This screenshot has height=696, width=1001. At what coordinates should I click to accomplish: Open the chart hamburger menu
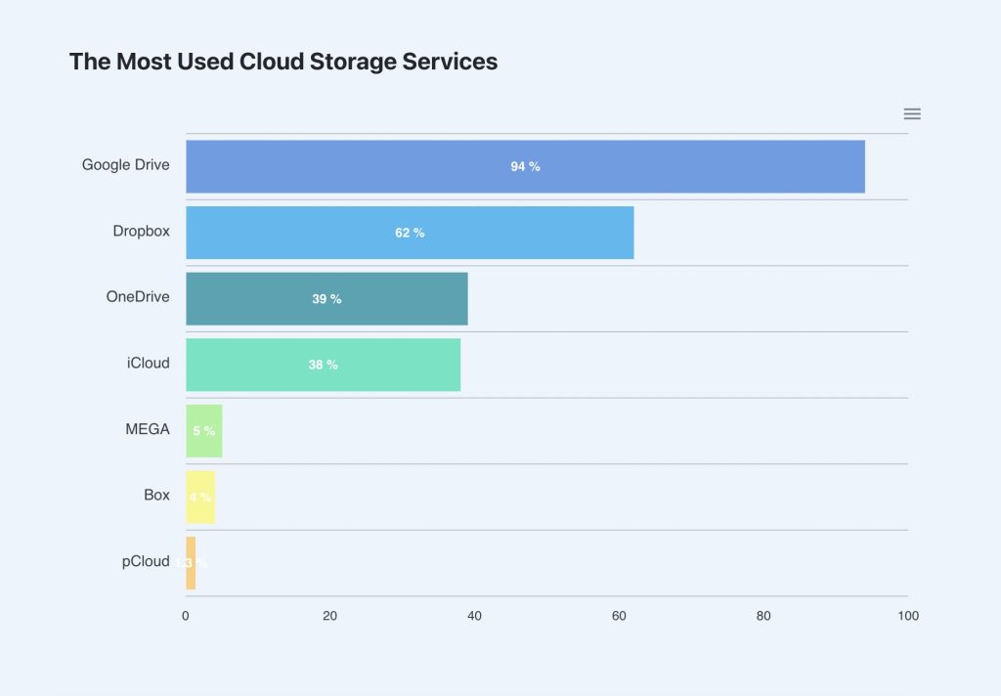(x=912, y=113)
